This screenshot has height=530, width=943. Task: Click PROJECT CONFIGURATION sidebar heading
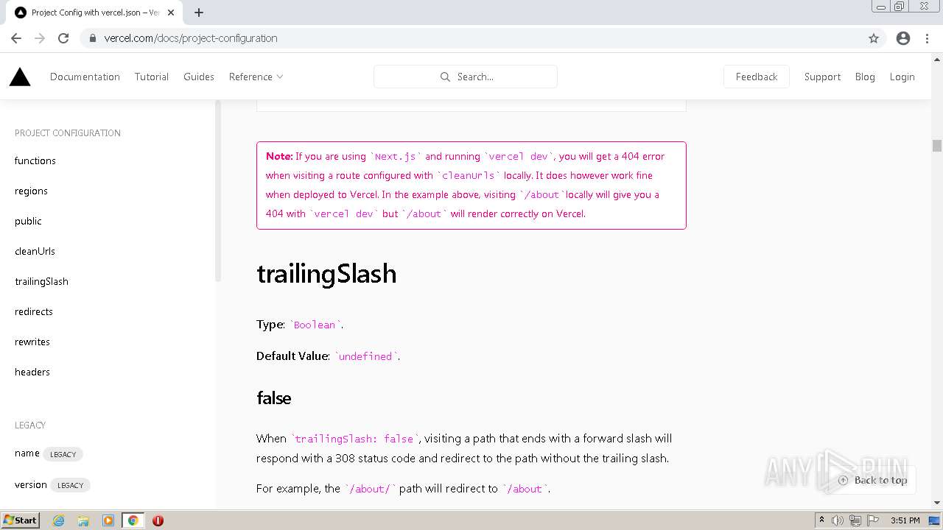click(68, 133)
